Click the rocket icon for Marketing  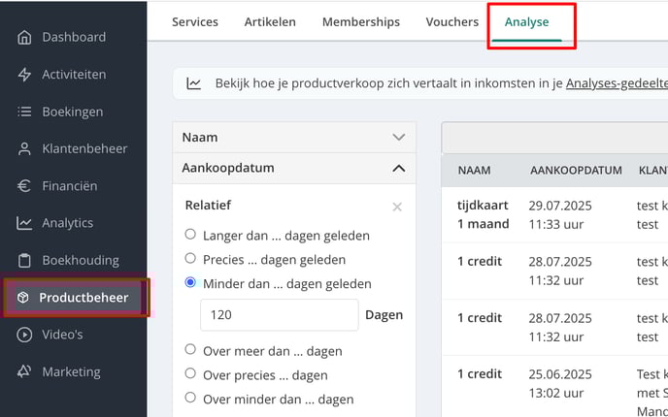(x=24, y=371)
